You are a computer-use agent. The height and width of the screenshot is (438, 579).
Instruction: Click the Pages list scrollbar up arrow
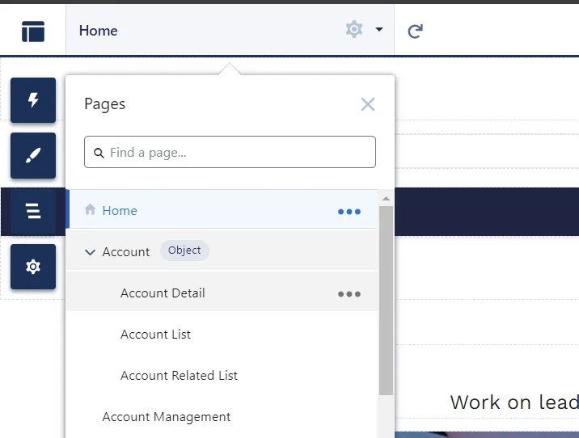(x=386, y=198)
